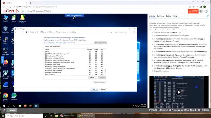The width and height of the screenshot is (211, 118).
Task: Open the uCertify apps grid icon
Action: [x=23, y=11]
